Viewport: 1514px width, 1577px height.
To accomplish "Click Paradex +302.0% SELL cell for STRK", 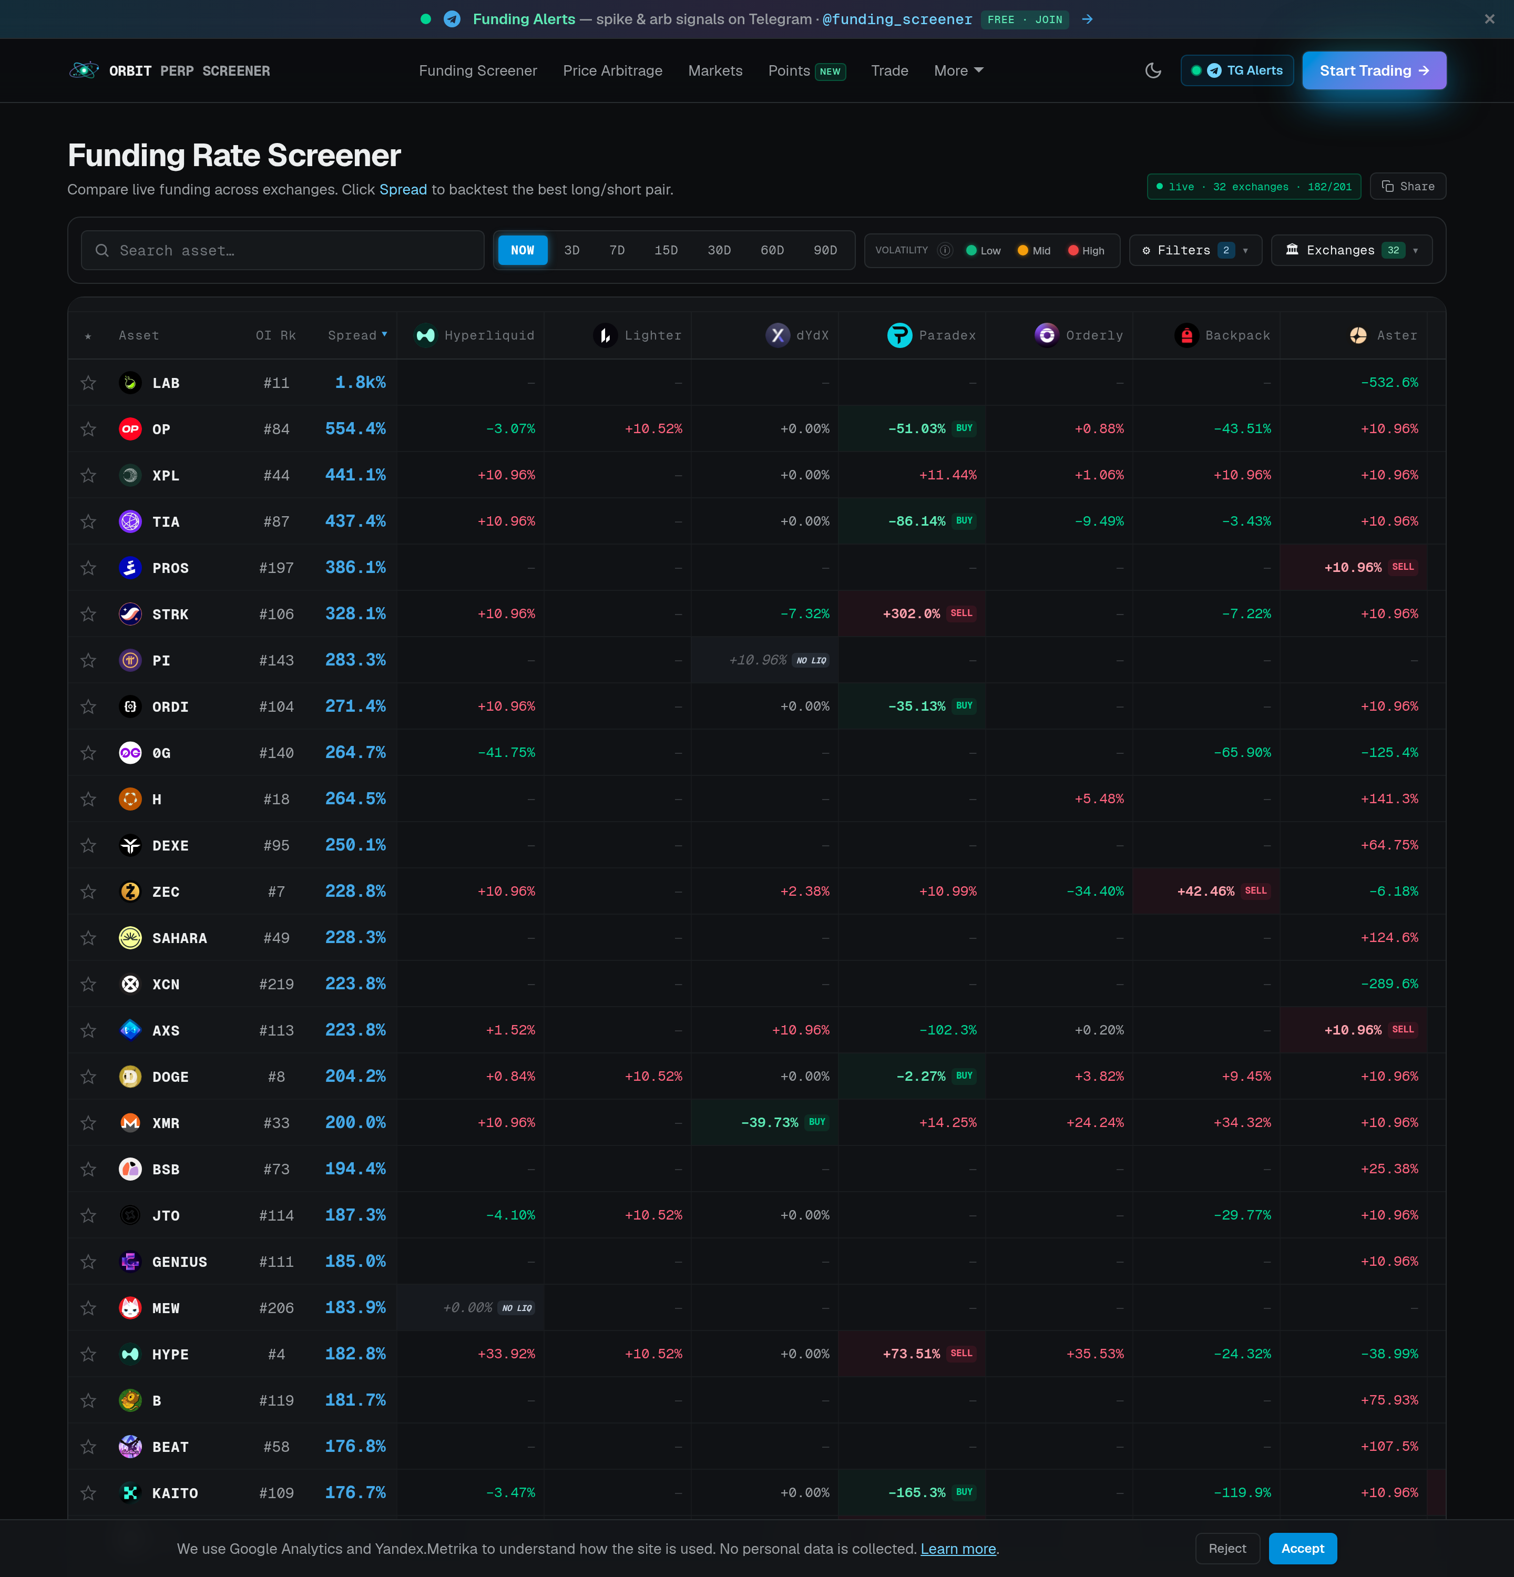I will pos(912,614).
